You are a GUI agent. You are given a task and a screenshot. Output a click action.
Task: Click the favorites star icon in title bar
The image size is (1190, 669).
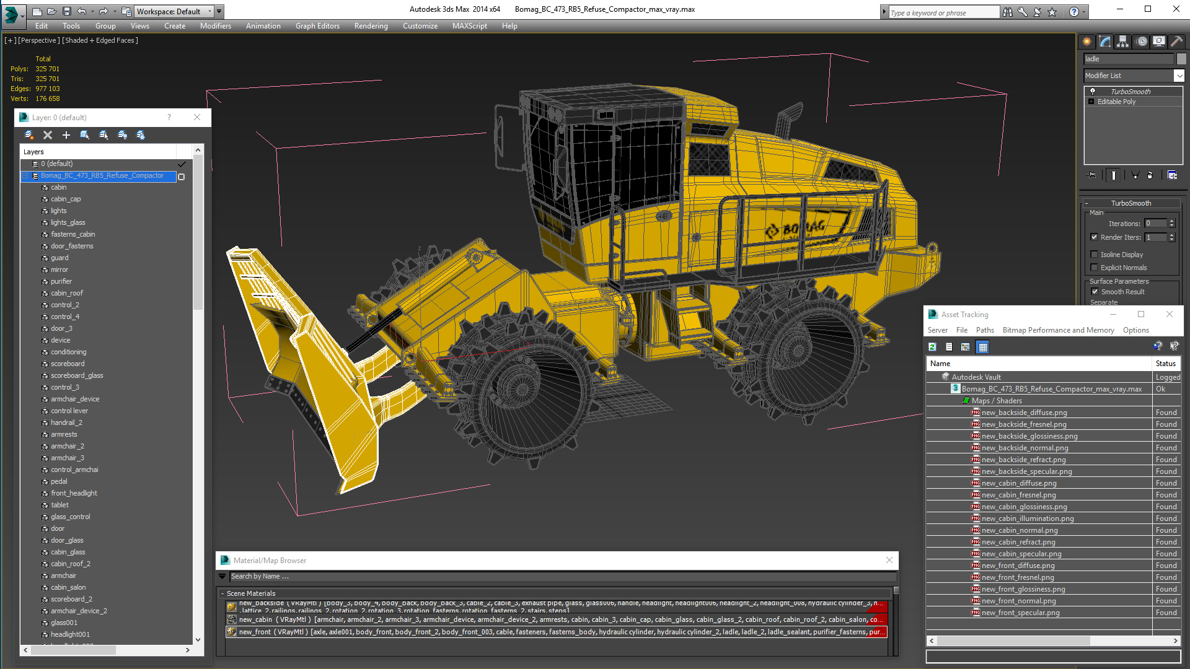(x=1052, y=12)
